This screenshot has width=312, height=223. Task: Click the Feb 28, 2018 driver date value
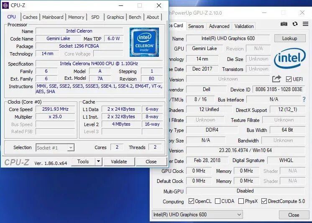coord(207,160)
